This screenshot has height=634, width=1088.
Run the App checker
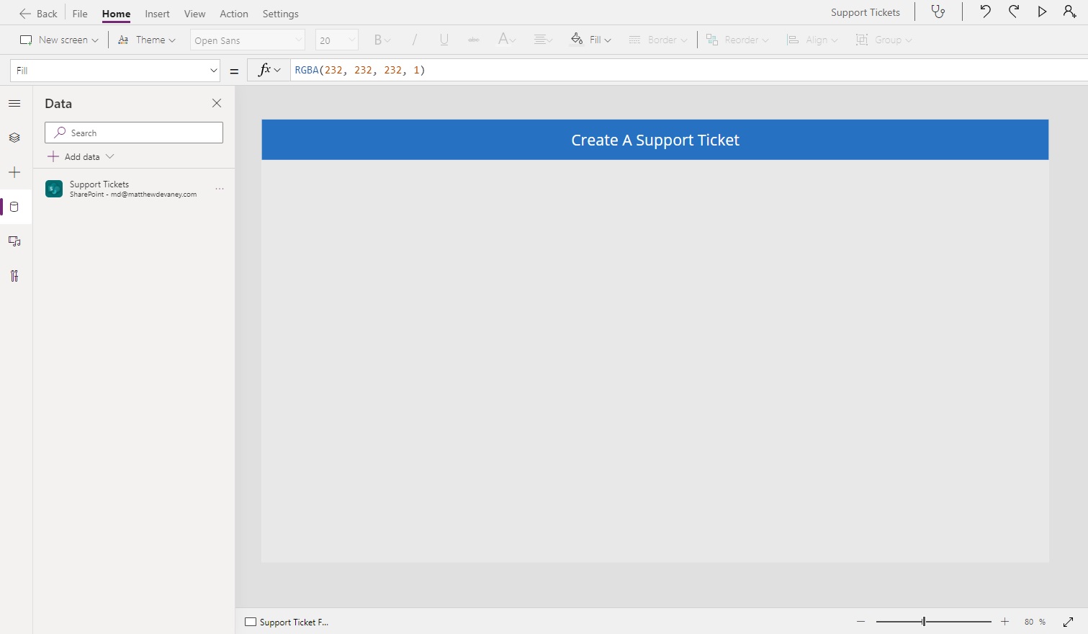tap(938, 12)
